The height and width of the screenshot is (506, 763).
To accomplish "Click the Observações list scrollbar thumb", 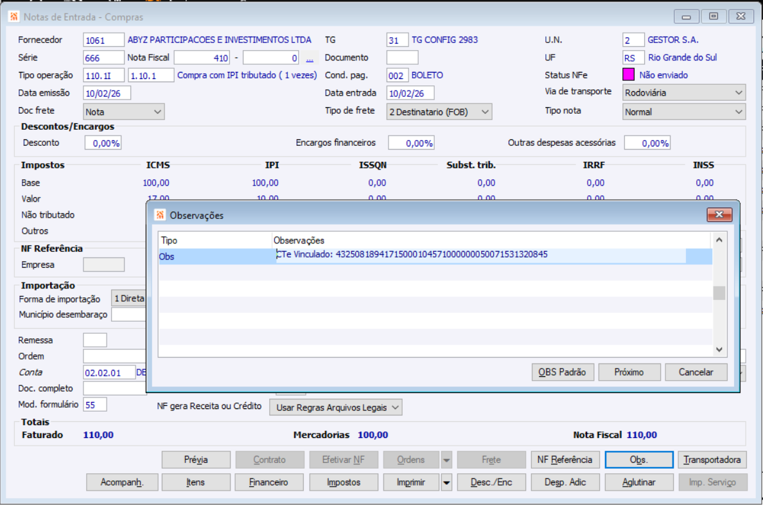I will click(719, 293).
